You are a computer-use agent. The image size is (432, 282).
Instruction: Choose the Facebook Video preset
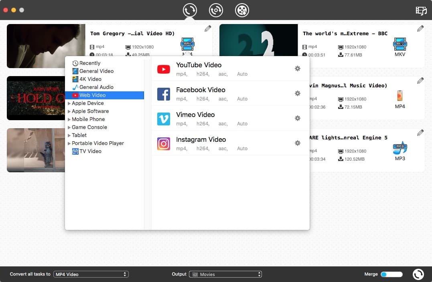[230, 94]
